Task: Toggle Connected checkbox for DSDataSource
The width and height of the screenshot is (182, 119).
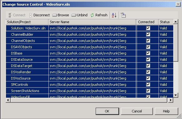Action: [x=148, y=59]
